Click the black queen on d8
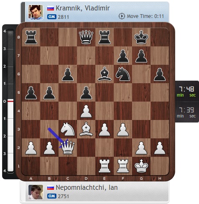 click(86, 37)
